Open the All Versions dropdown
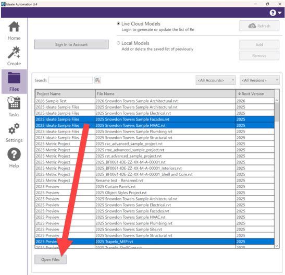The width and height of the screenshot is (285, 275). (x=259, y=80)
